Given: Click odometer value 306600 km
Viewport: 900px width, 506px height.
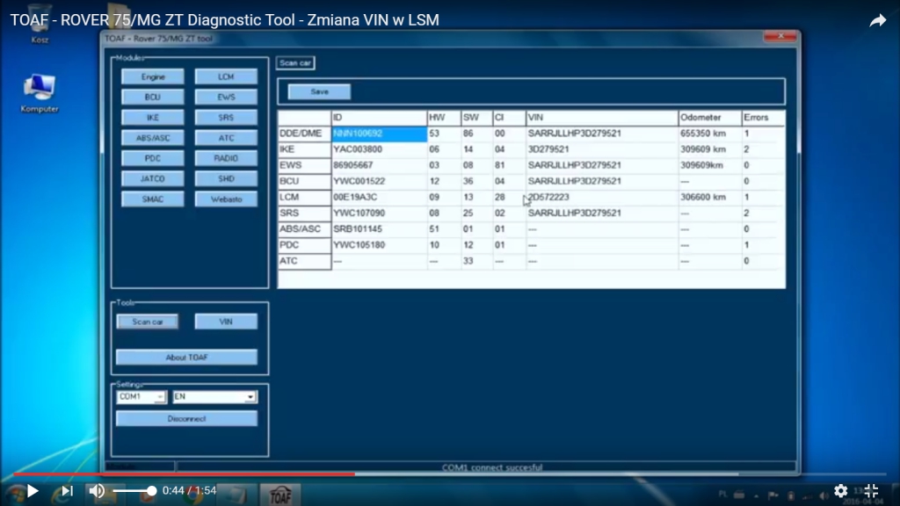Looking at the screenshot, I should (710, 197).
